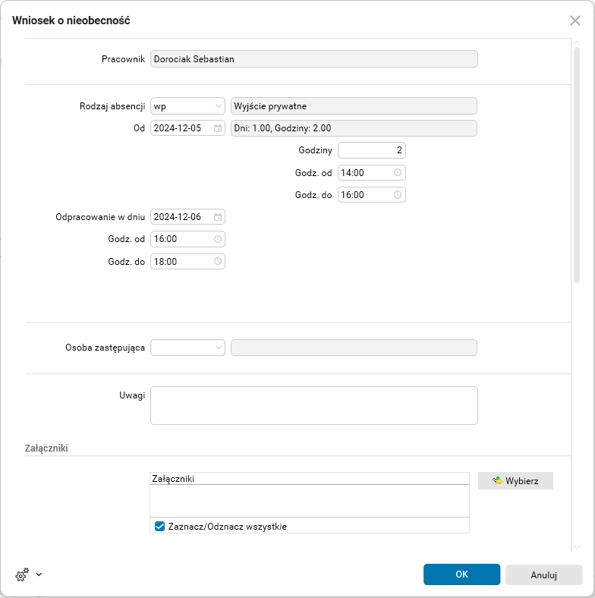Image resolution: width=595 pixels, height=598 pixels.
Task: Cancel the form with Anuluj
Action: pyautogui.click(x=543, y=574)
